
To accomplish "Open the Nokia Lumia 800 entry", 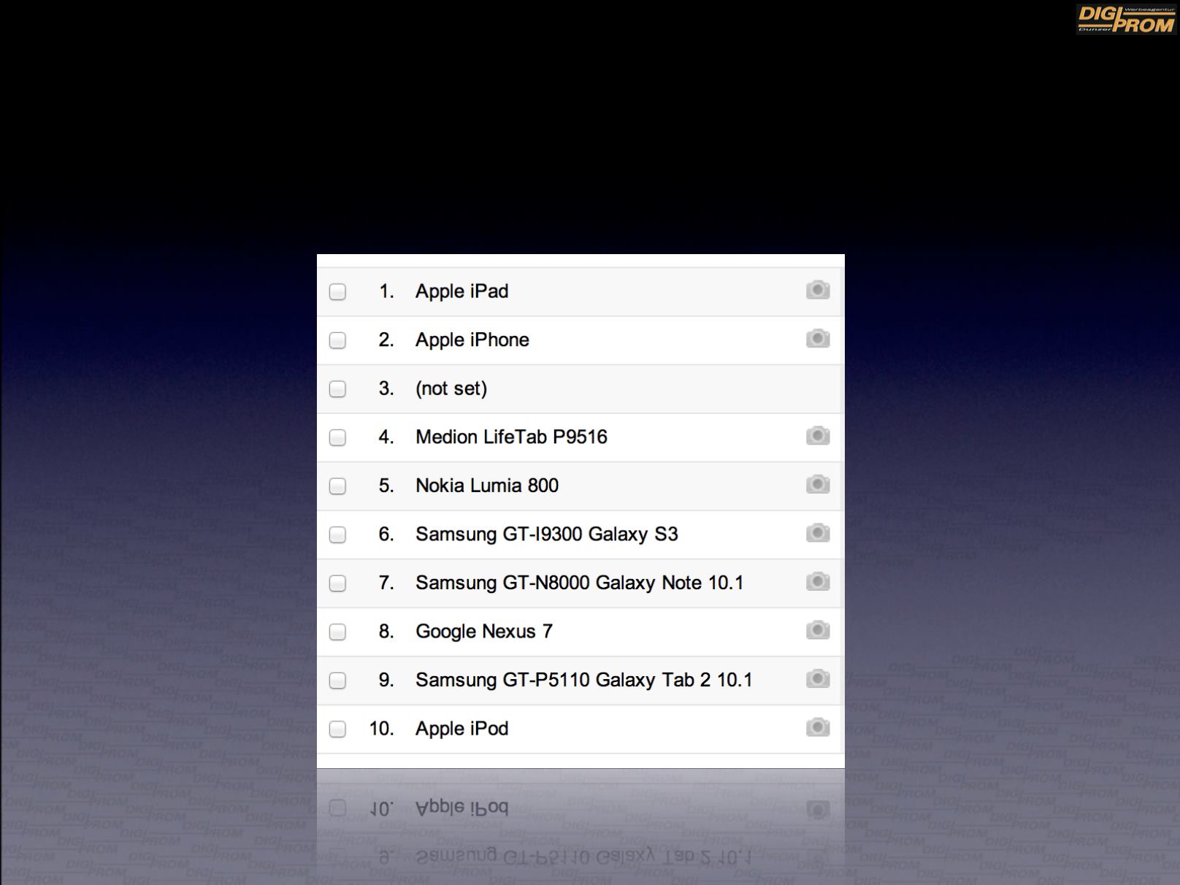I will tap(487, 486).
